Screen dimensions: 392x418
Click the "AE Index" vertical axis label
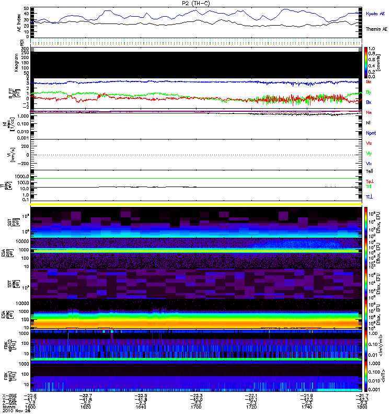tap(19, 23)
